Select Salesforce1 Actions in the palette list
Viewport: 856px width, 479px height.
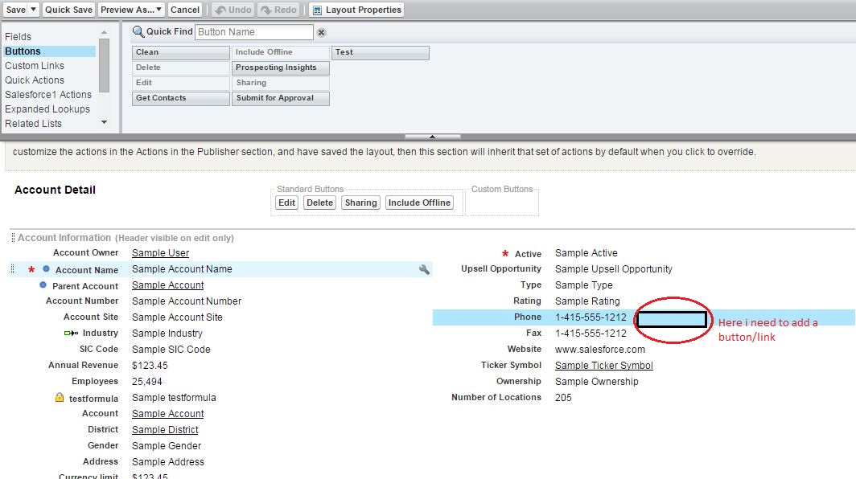pos(48,94)
